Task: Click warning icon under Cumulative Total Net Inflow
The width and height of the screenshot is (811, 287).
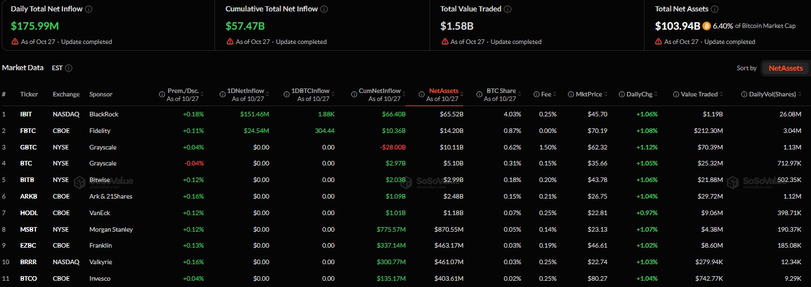Action: (230, 42)
